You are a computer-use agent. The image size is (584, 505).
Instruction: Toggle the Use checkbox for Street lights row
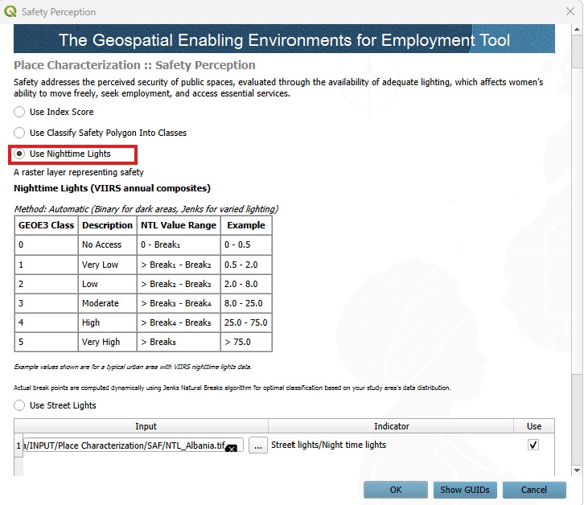pos(533,445)
